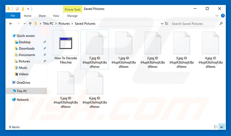Viewport: 231px width, 136px height.
Task: Customize Quick Access Toolbar dropdown arrow
Action: pyautogui.click(x=28, y=9)
